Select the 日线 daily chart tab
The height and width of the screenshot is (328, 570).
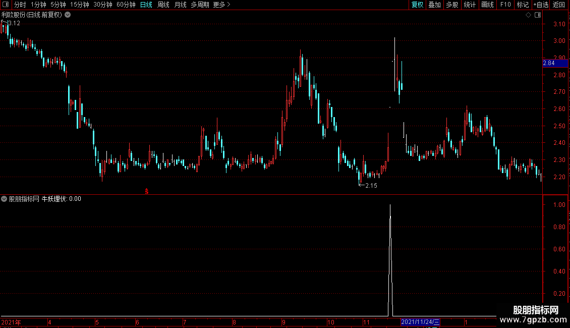146,5
